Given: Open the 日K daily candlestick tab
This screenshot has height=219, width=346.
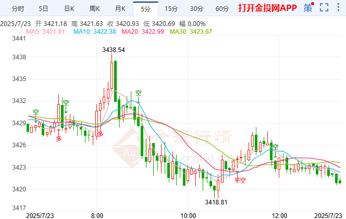Looking at the screenshot, I should tap(69, 9).
